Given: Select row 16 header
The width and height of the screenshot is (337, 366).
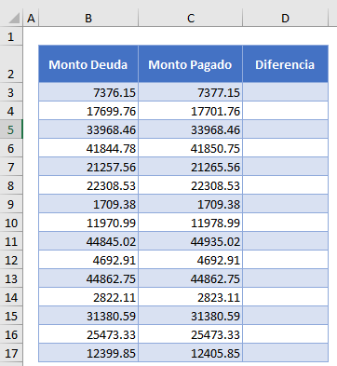Looking at the screenshot, I should click(11, 334).
